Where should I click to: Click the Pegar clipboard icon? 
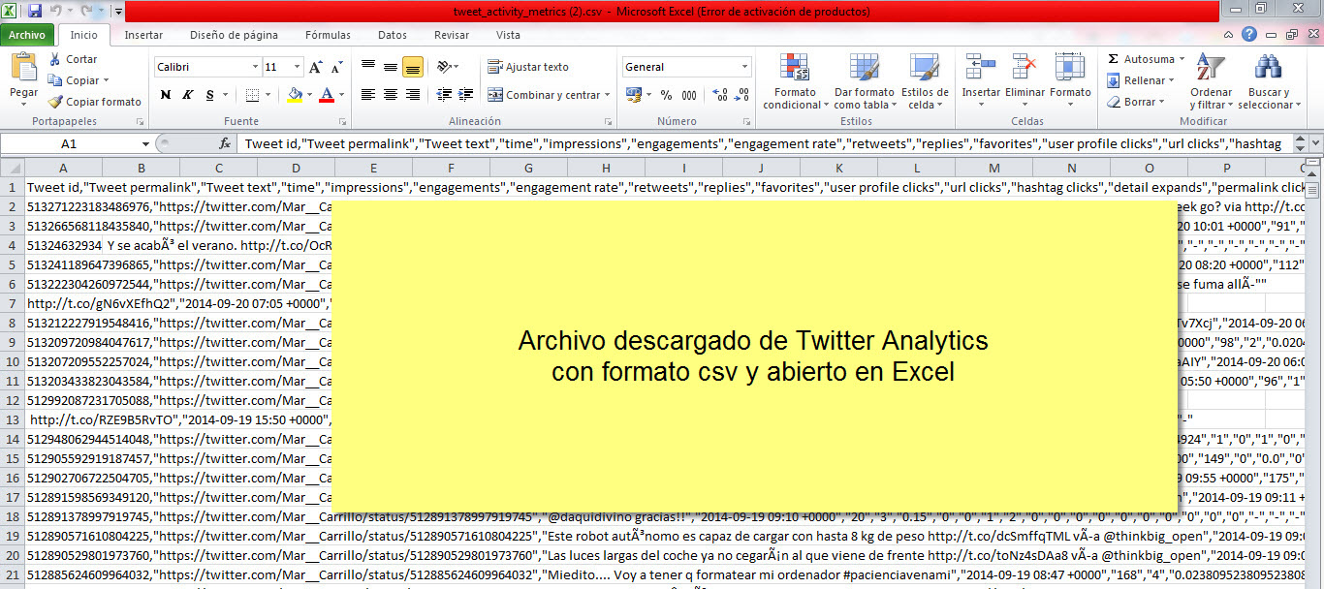(x=23, y=70)
